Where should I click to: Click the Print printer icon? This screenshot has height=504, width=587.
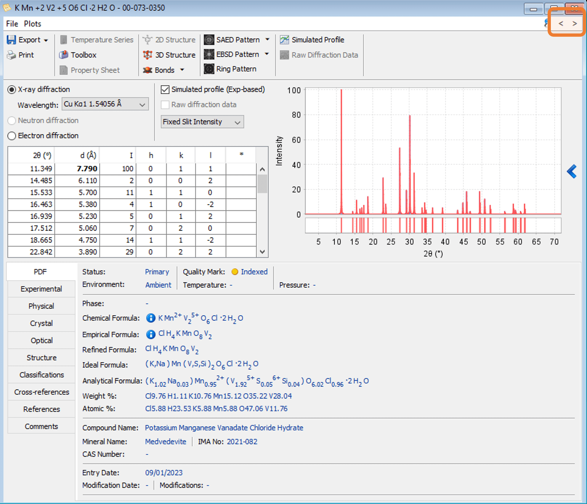[x=11, y=55]
